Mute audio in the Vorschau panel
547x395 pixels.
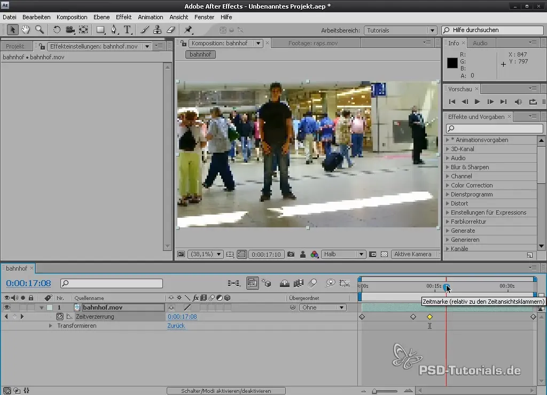(518, 102)
